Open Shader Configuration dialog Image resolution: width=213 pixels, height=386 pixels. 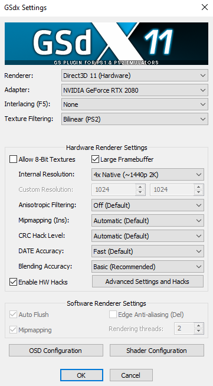pyautogui.click(x=157, y=351)
